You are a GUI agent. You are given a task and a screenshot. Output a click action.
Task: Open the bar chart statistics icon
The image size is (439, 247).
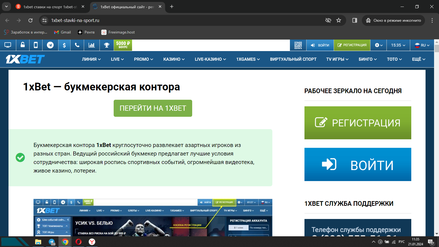tap(91, 45)
